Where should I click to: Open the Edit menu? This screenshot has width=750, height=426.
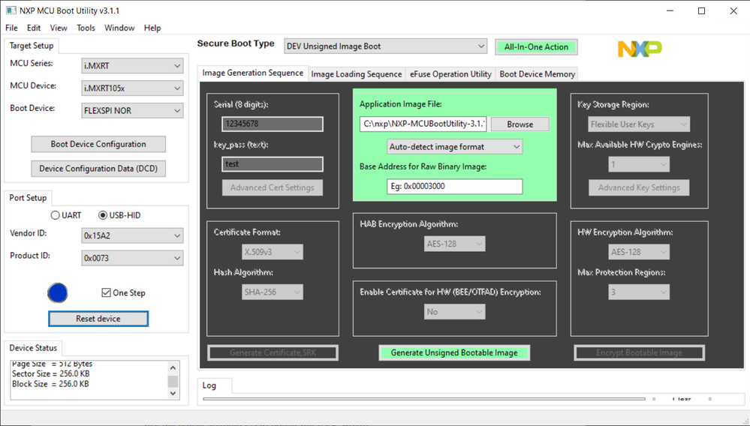coord(34,28)
